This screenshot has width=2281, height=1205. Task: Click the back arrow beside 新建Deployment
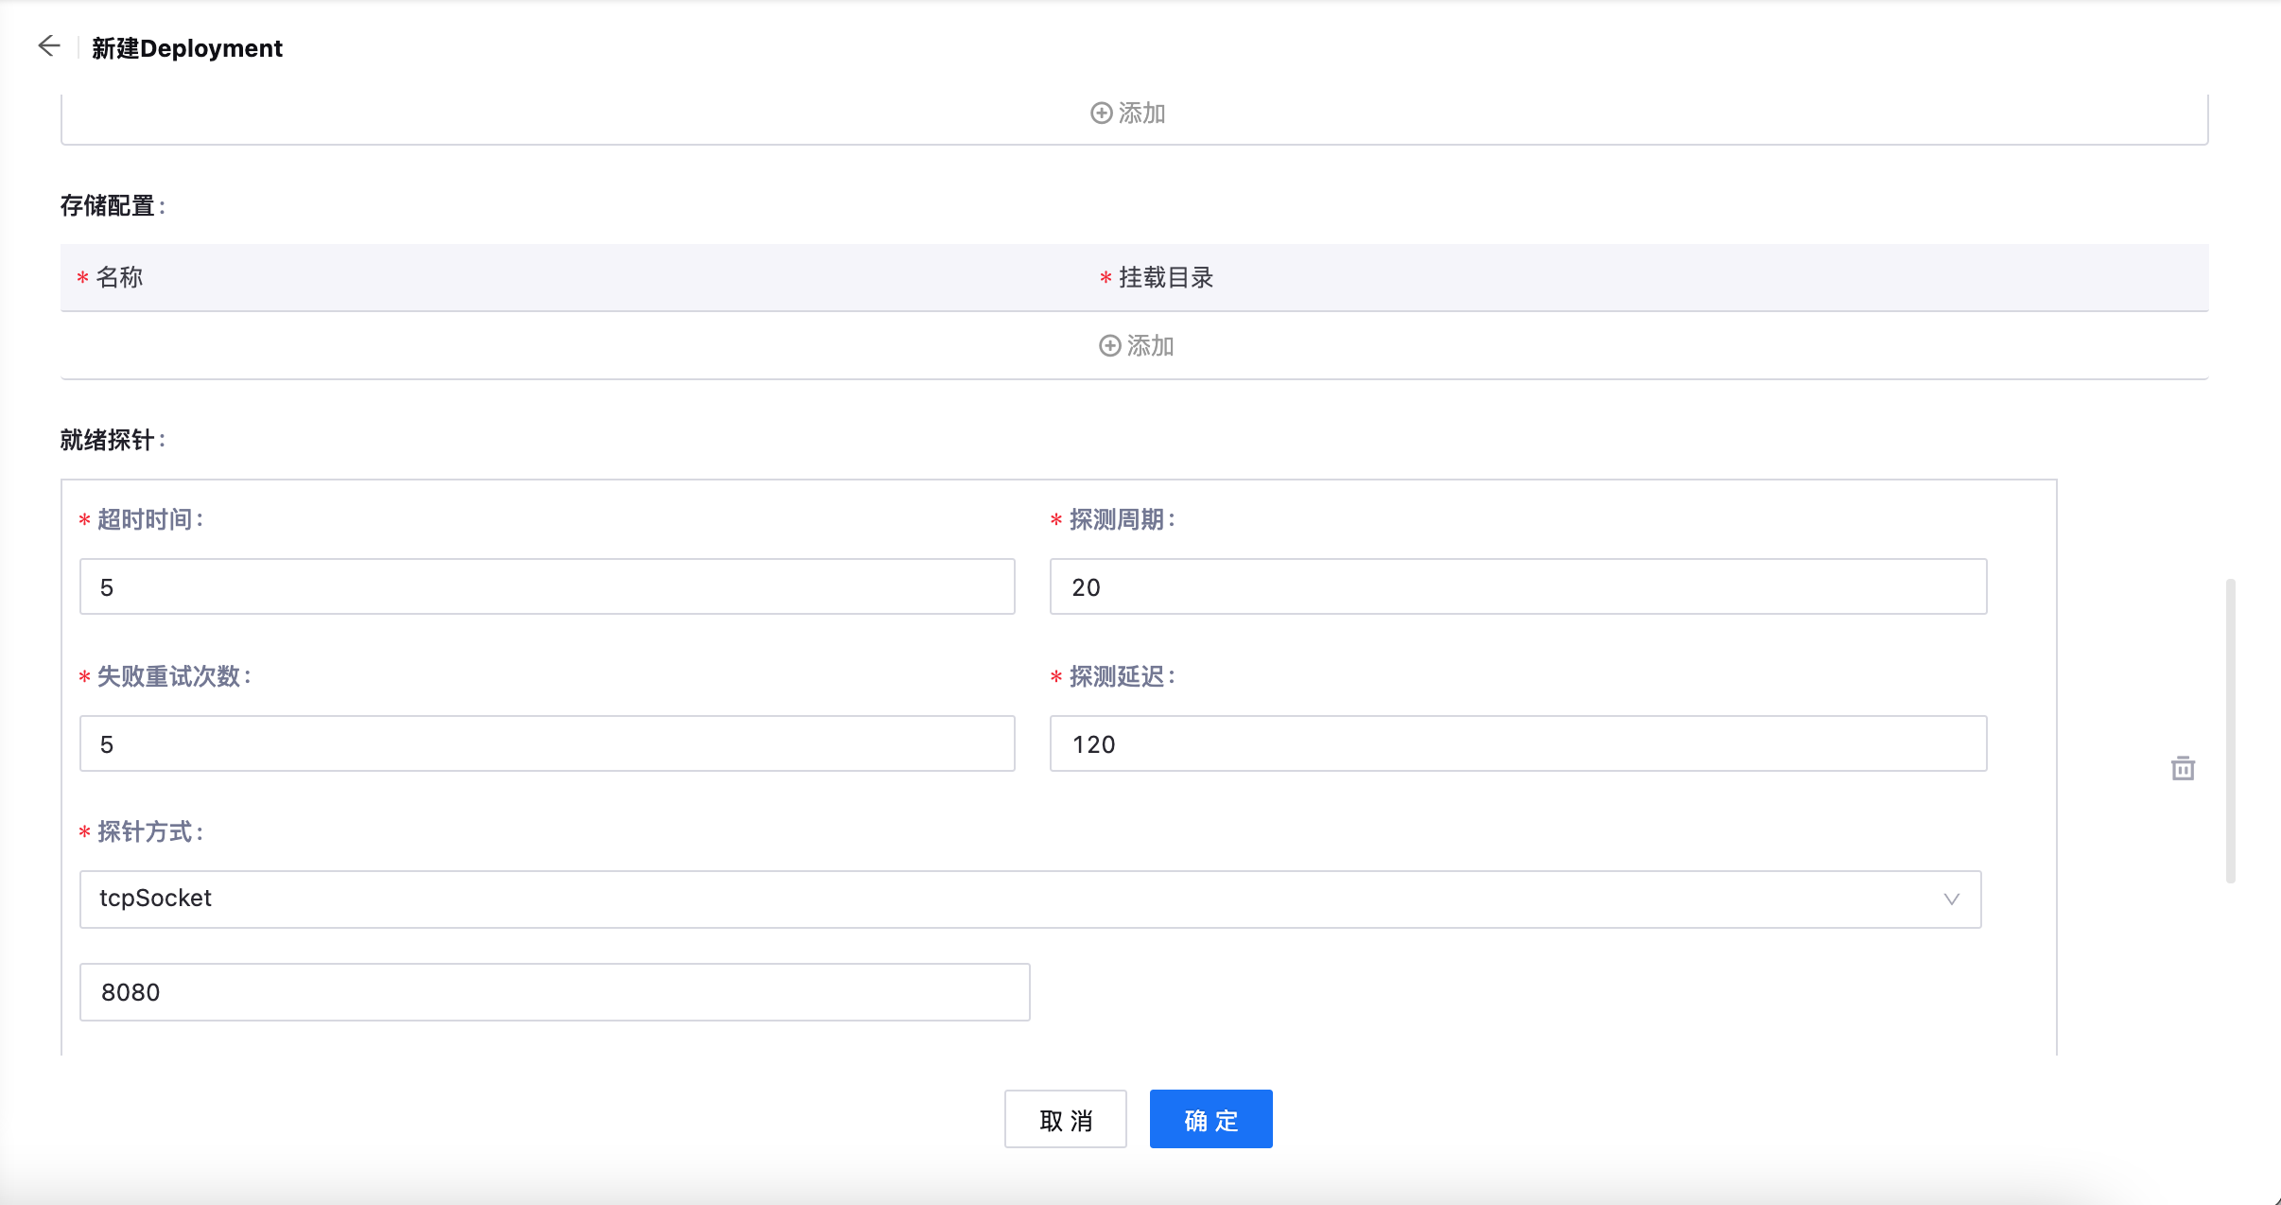click(48, 46)
